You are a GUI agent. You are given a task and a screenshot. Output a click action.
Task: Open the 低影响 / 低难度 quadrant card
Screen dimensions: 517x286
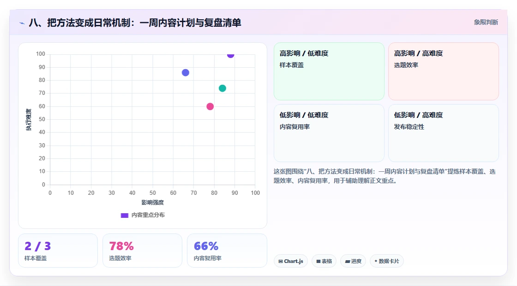(329, 133)
